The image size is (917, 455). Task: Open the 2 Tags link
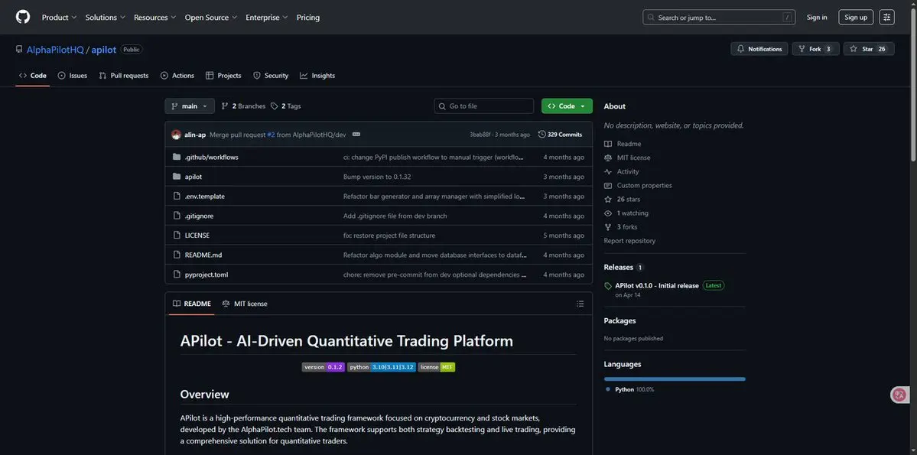[286, 106]
